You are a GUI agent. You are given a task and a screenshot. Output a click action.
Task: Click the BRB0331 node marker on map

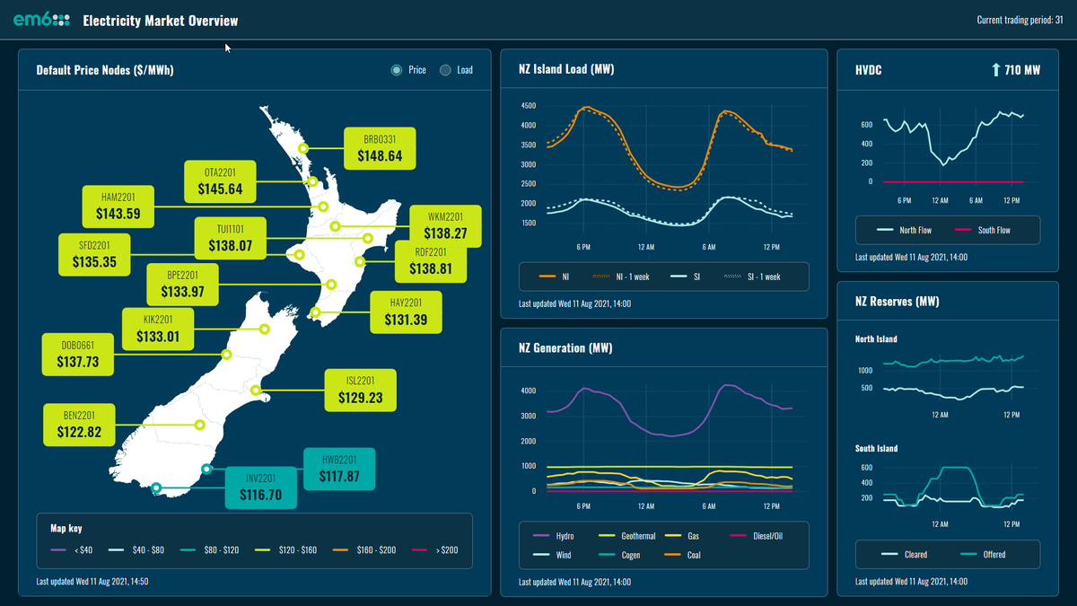point(303,148)
